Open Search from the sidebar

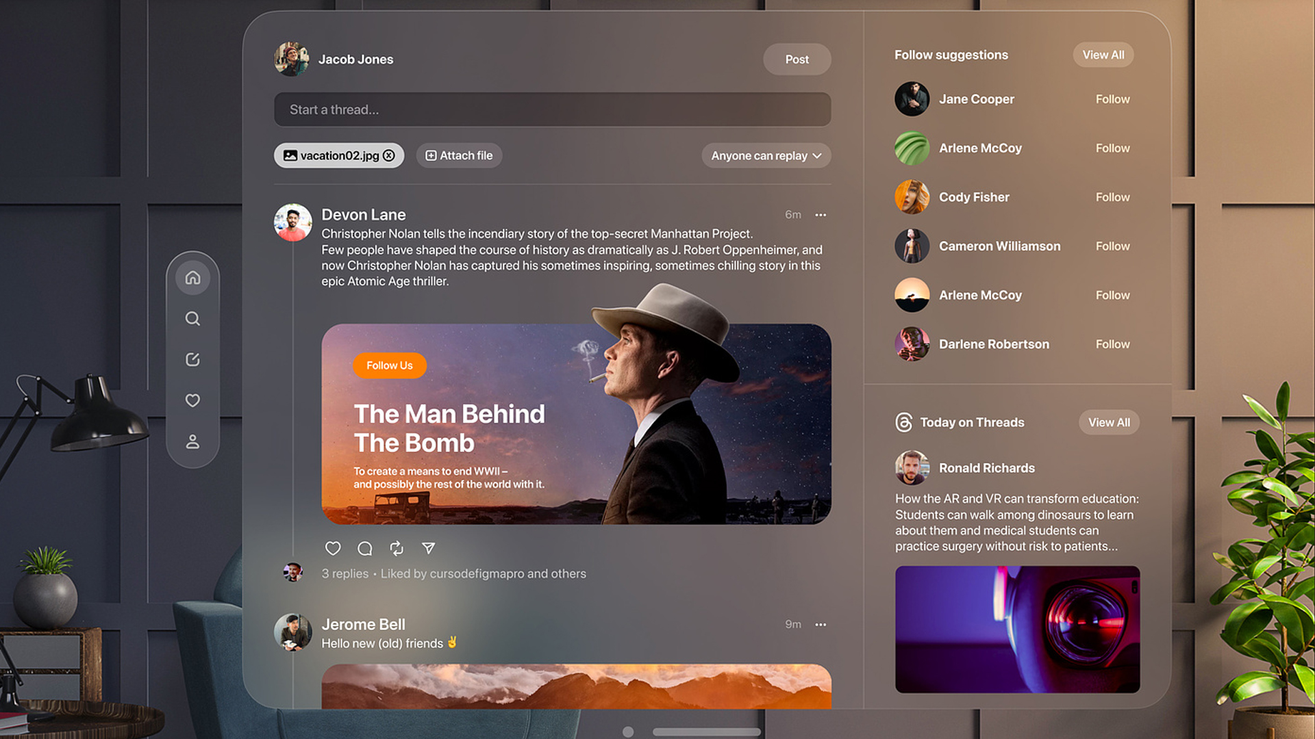coord(192,319)
